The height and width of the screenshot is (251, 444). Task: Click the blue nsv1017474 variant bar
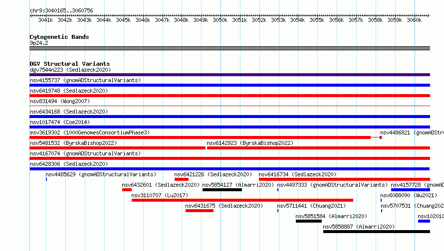point(229,127)
